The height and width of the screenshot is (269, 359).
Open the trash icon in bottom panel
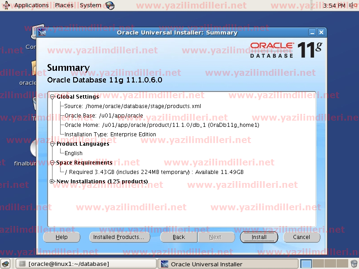354,264
